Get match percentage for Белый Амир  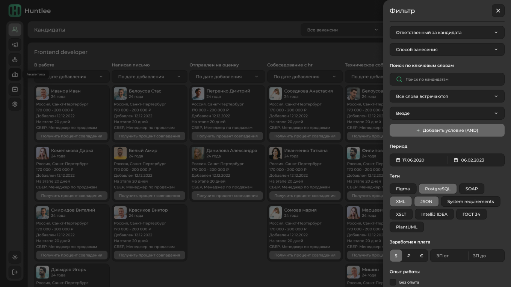coord(149,195)
